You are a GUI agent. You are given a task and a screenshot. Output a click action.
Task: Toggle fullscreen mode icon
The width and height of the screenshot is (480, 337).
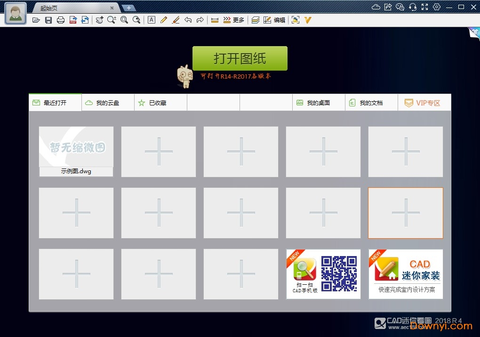(425, 7)
